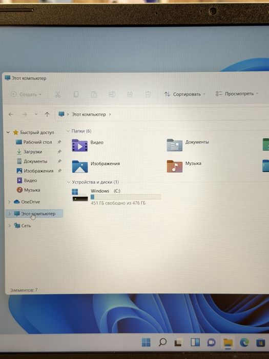Expand the Этот компьютер sidebar node
This screenshot has width=269, height=359.
[x=9, y=214]
